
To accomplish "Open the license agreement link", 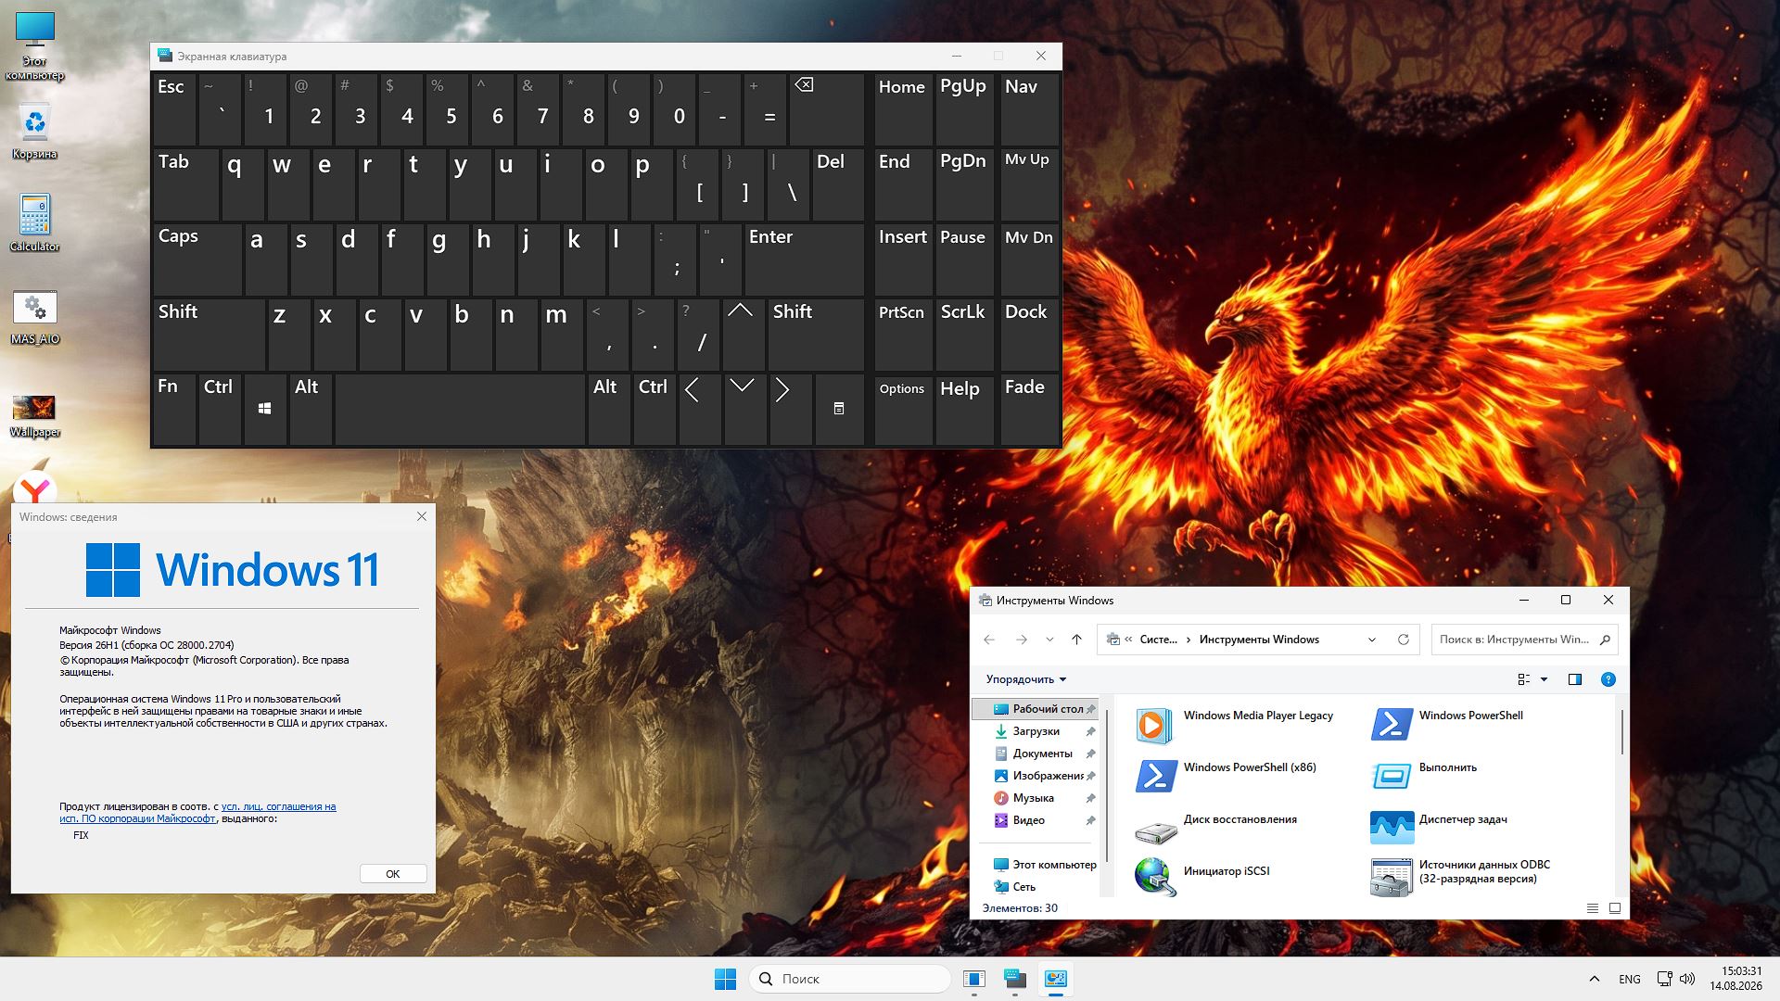I will [198, 813].
